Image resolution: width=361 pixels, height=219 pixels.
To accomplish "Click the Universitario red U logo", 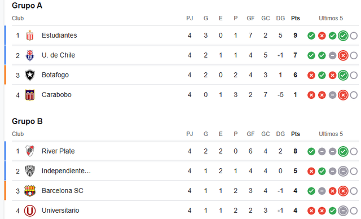I will point(30,211).
